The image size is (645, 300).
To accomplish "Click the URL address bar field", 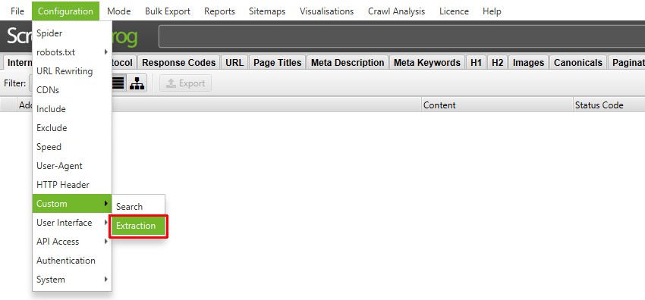I will pos(401,36).
